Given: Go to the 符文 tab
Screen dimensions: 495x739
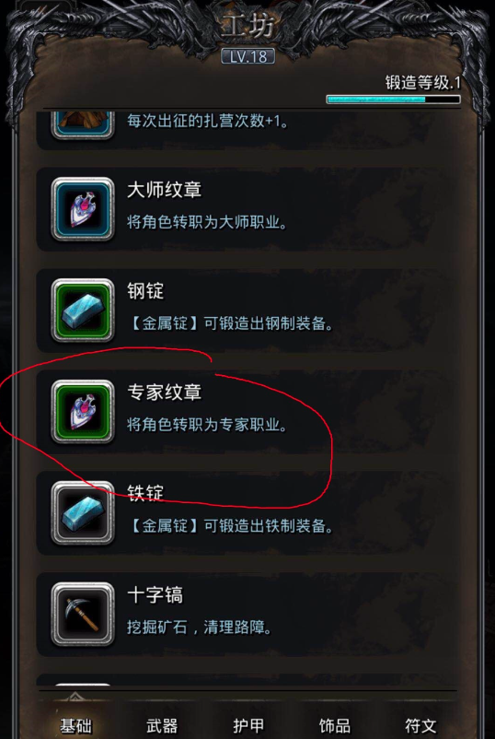Looking at the screenshot, I should (x=421, y=726).
